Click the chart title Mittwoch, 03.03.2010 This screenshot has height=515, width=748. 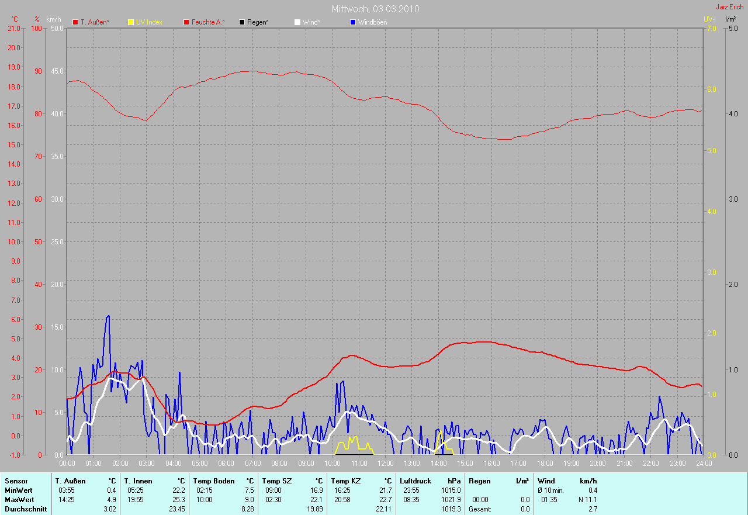tap(375, 9)
